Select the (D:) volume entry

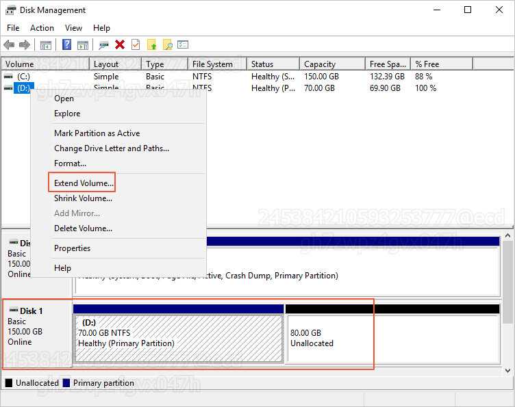(24, 88)
